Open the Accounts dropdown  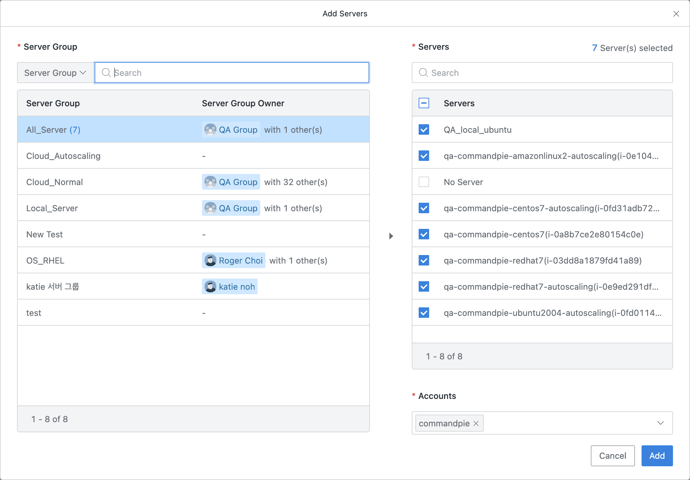(x=556, y=423)
